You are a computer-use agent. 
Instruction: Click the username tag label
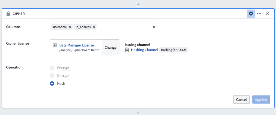60,27
